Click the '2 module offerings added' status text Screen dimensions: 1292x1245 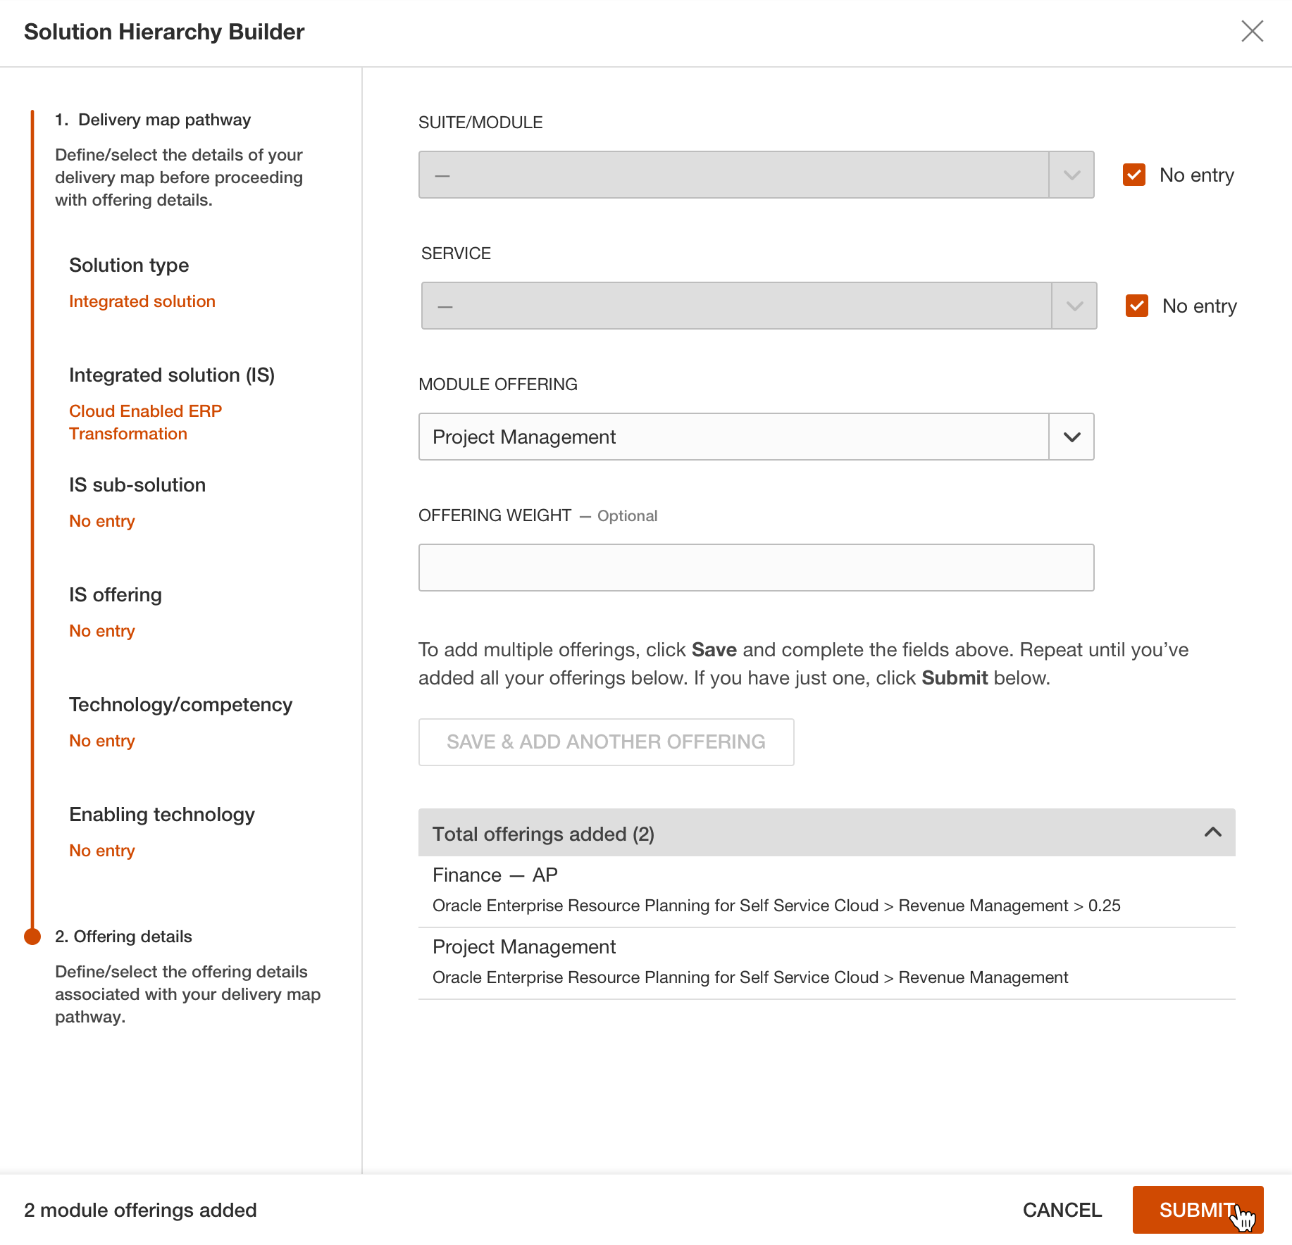(140, 1210)
